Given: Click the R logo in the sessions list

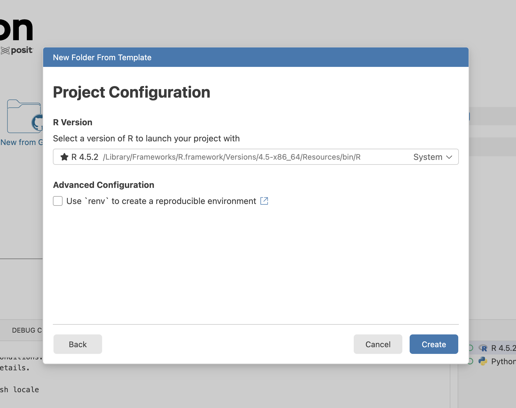Looking at the screenshot, I should pos(483,348).
